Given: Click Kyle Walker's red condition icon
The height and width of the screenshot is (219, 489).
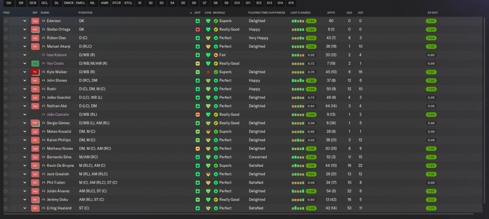Looking at the screenshot, I should click(208, 72).
